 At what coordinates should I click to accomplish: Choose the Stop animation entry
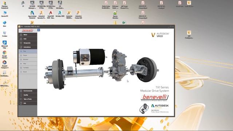tap(28, 64)
